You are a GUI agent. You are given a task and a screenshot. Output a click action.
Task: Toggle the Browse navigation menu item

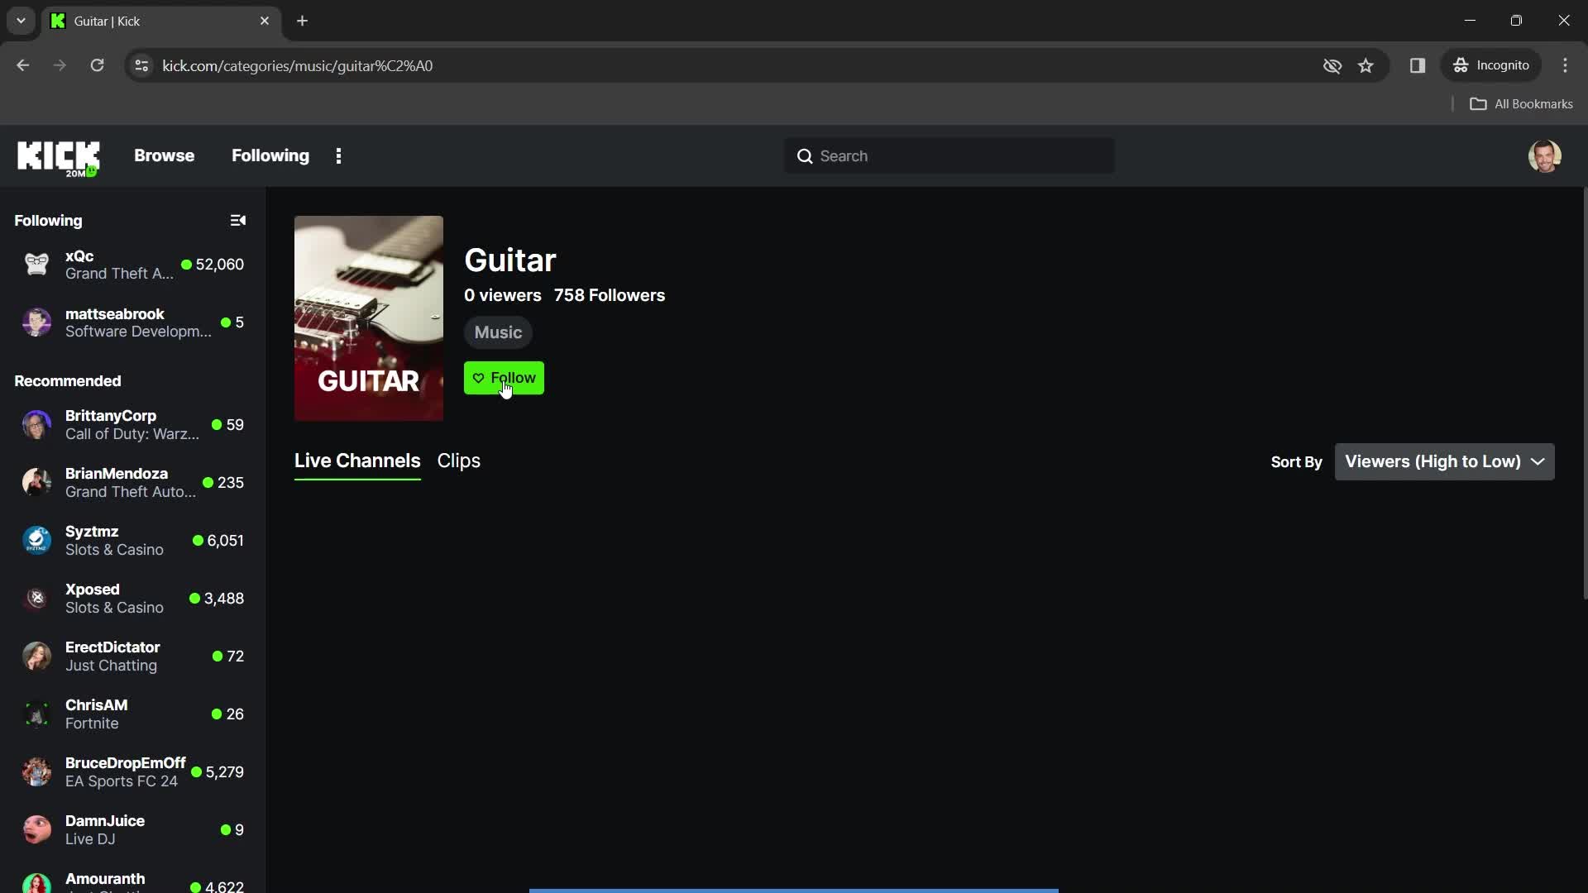coord(164,155)
